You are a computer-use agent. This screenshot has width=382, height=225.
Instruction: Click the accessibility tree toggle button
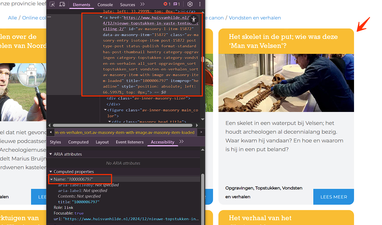(x=194, y=19)
